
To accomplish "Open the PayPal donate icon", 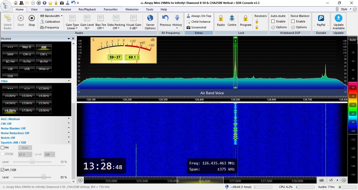I will click(321, 18).
